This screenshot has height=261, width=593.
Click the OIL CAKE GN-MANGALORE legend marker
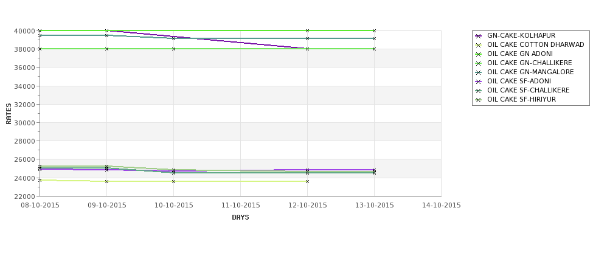tap(479, 72)
